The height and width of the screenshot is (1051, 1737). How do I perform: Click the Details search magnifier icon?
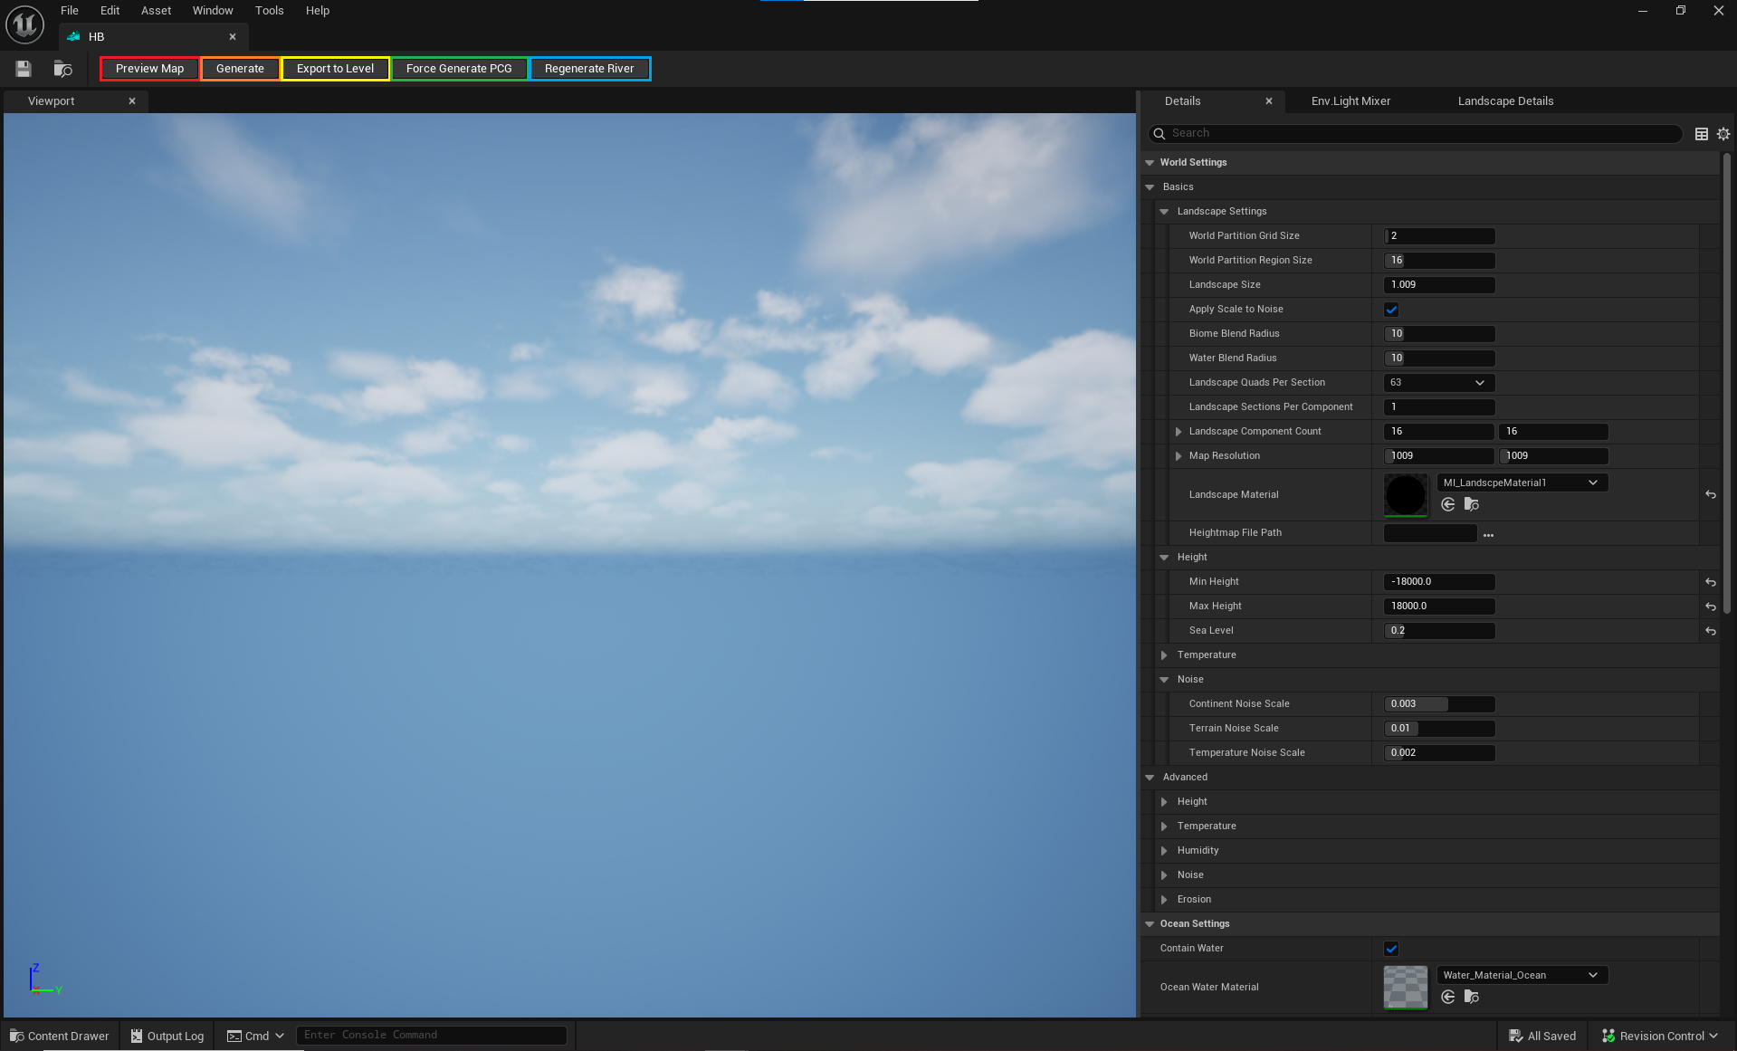(1159, 134)
